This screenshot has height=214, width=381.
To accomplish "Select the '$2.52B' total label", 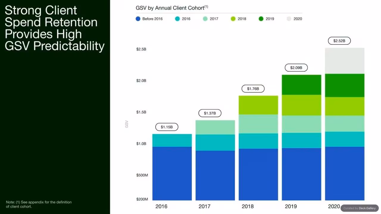I will pos(339,41).
